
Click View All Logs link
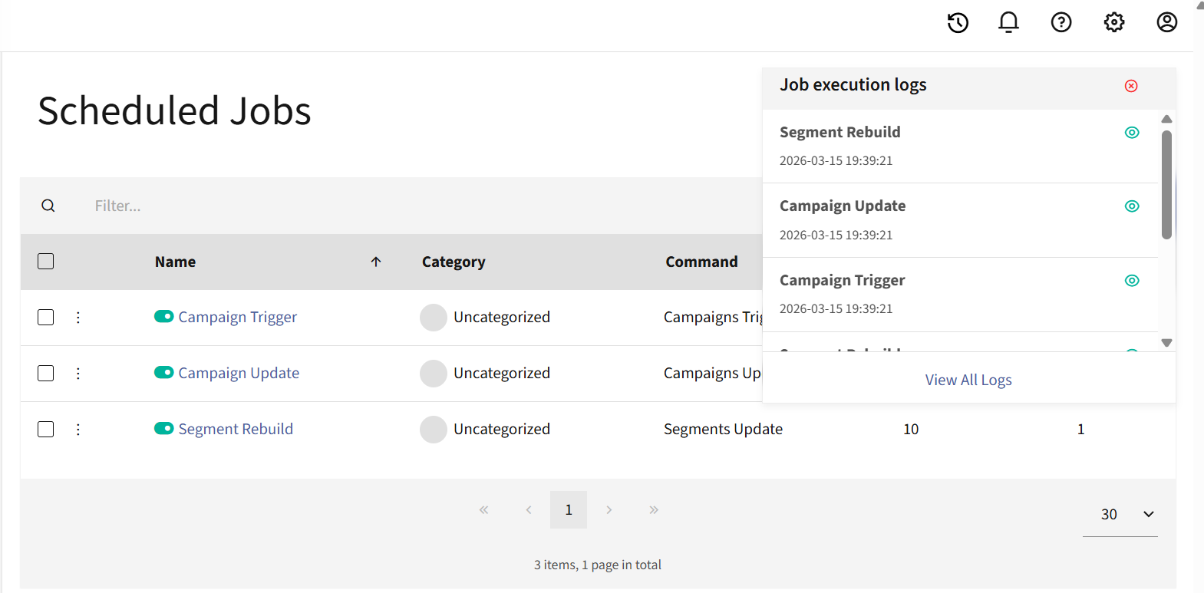pos(968,381)
